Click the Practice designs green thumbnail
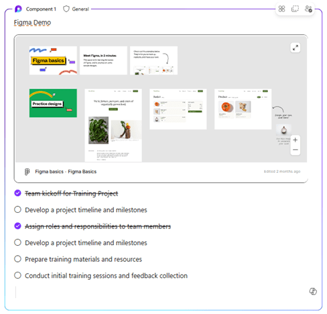The height and width of the screenshot is (314, 327). (x=53, y=103)
